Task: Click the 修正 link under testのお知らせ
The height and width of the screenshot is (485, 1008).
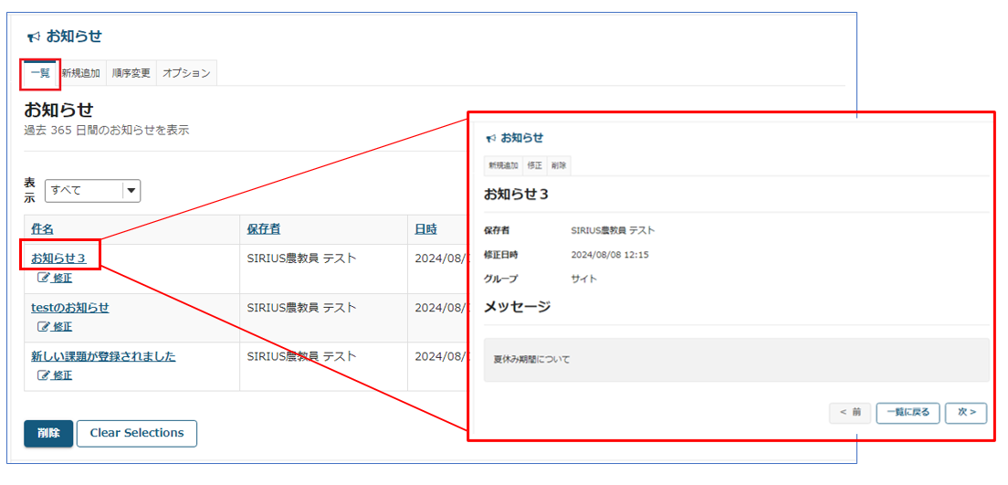Action: (x=62, y=327)
